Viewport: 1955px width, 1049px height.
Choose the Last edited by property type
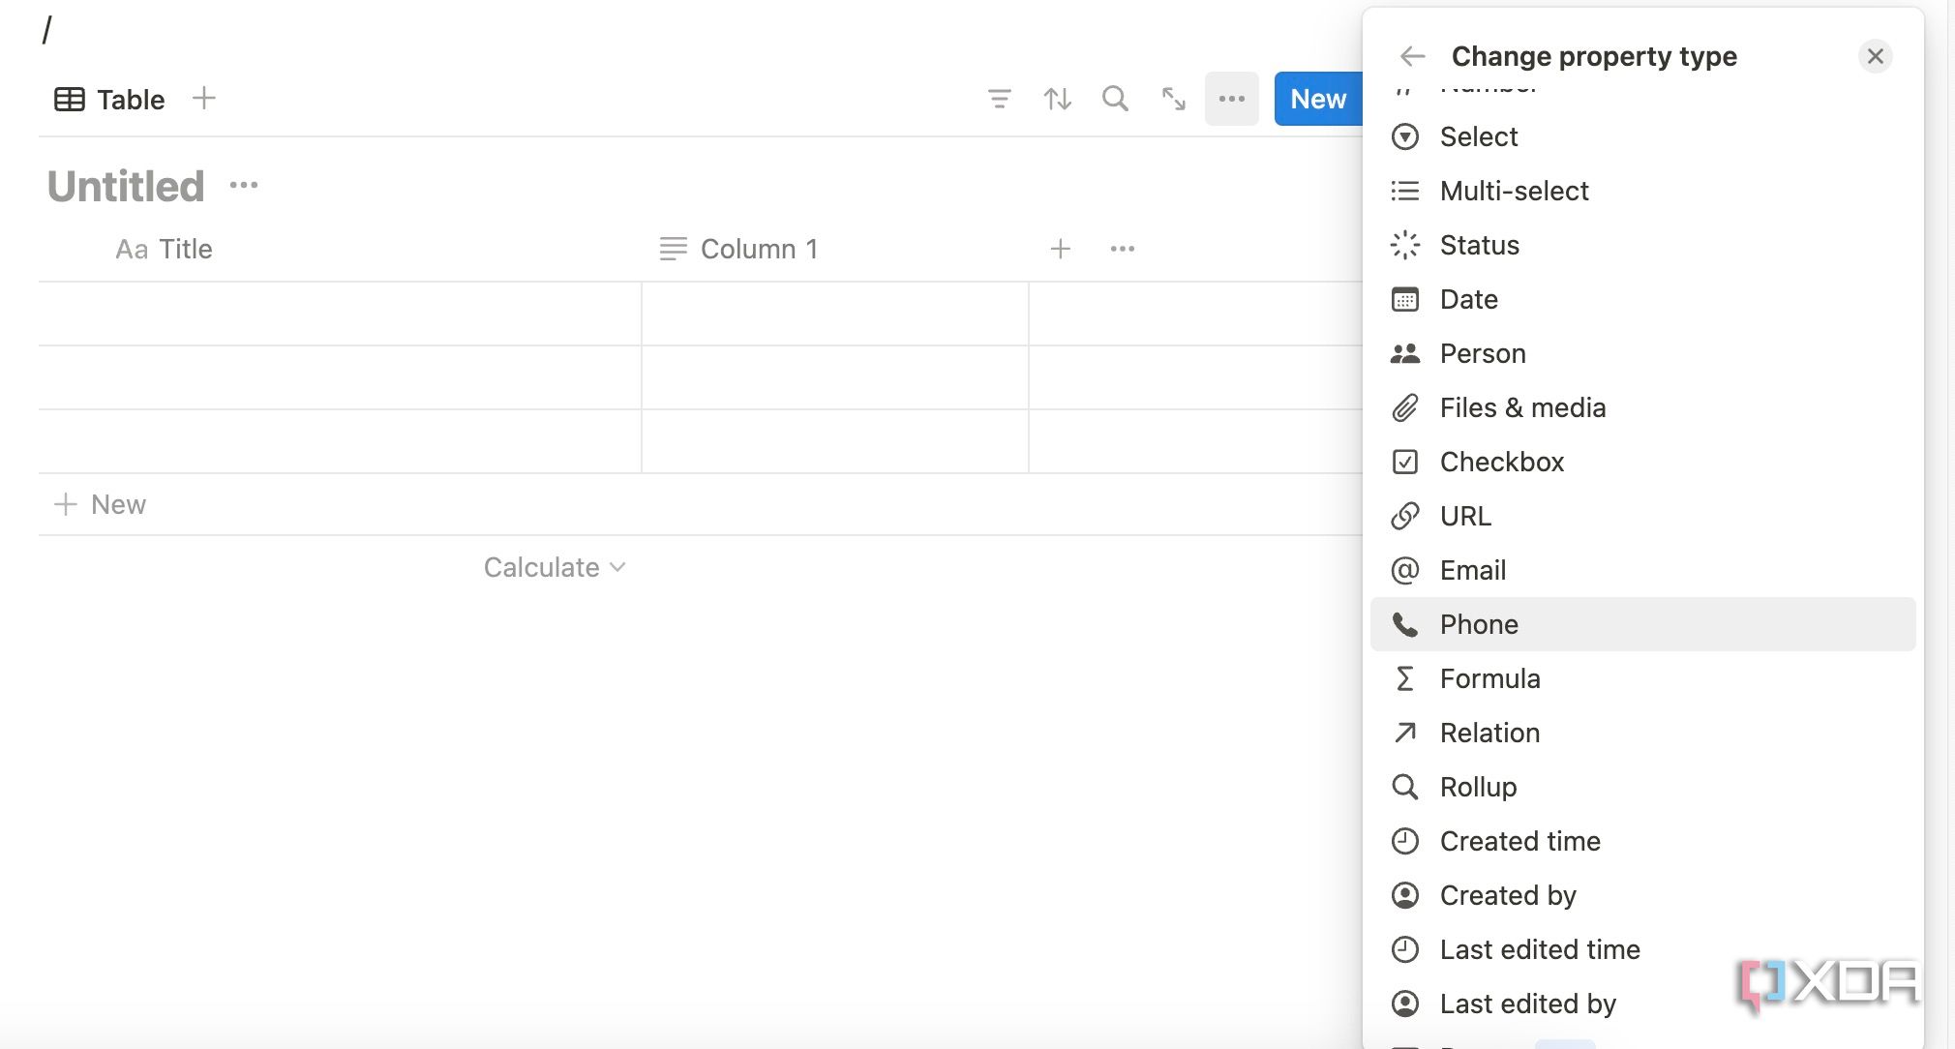tap(1642, 1004)
